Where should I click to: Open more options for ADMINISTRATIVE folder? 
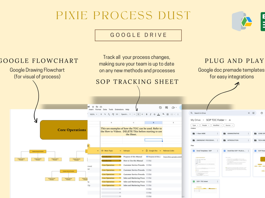(249, 134)
